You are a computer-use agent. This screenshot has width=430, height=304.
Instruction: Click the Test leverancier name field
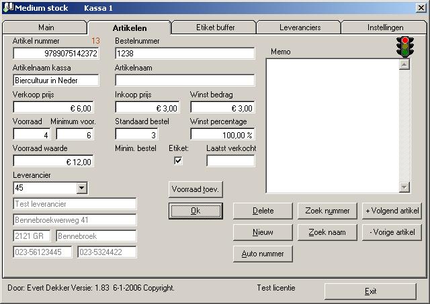[x=75, y=204]
